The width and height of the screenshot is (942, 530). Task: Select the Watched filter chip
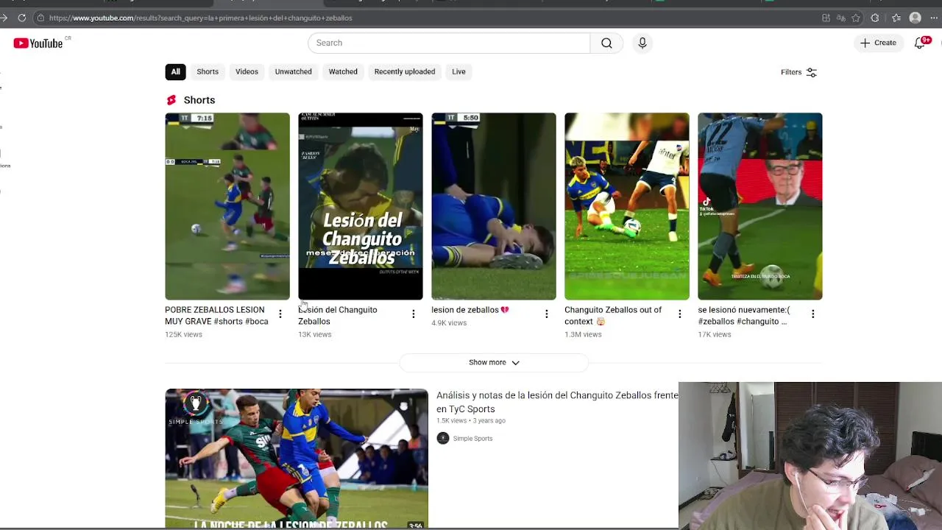[x=343, y=71]
